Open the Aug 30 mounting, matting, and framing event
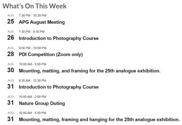This screenshot has height=125, width=182. (90, 71)
